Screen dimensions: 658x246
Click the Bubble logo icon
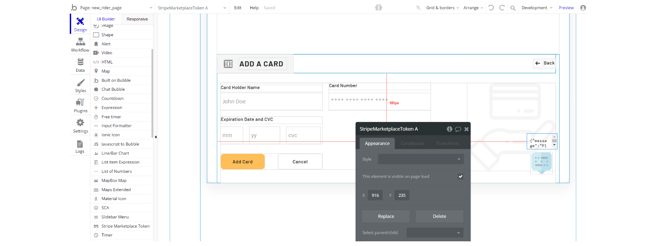(x=74, y=8)
